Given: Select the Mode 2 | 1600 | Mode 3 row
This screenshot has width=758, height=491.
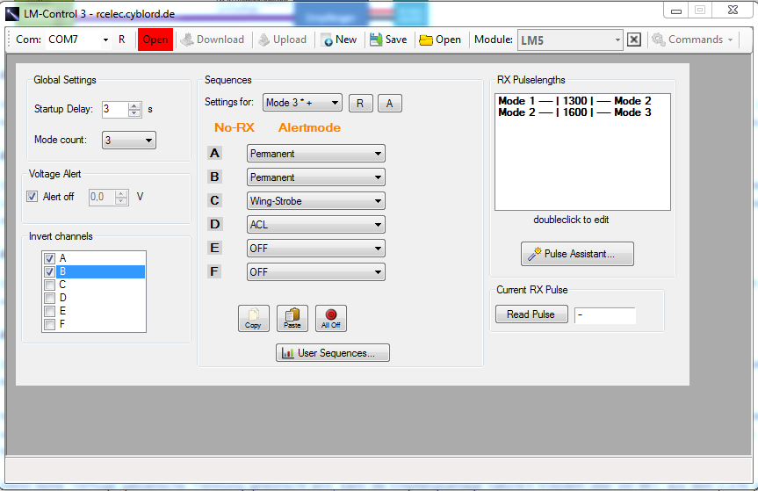Looking at the screenshot, I should (x=574, y=112).
